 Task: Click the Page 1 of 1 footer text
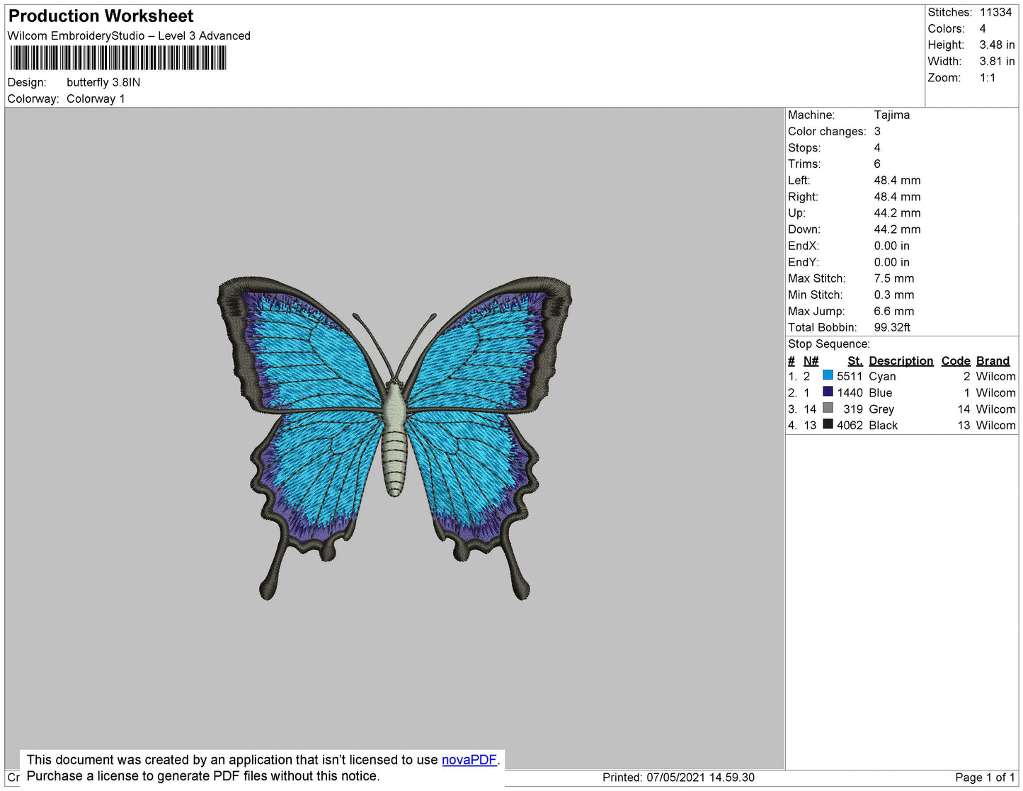(985, 778)
